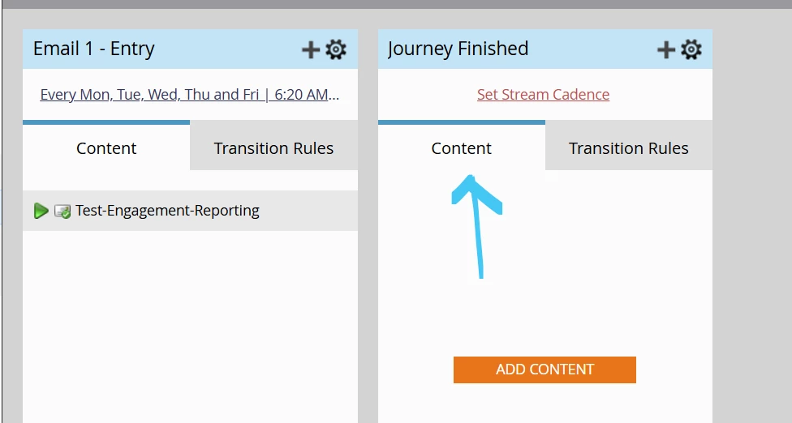792x423 pixels.
Task: Click the Email 1 - Entry stream title
Action: (94, 49)
